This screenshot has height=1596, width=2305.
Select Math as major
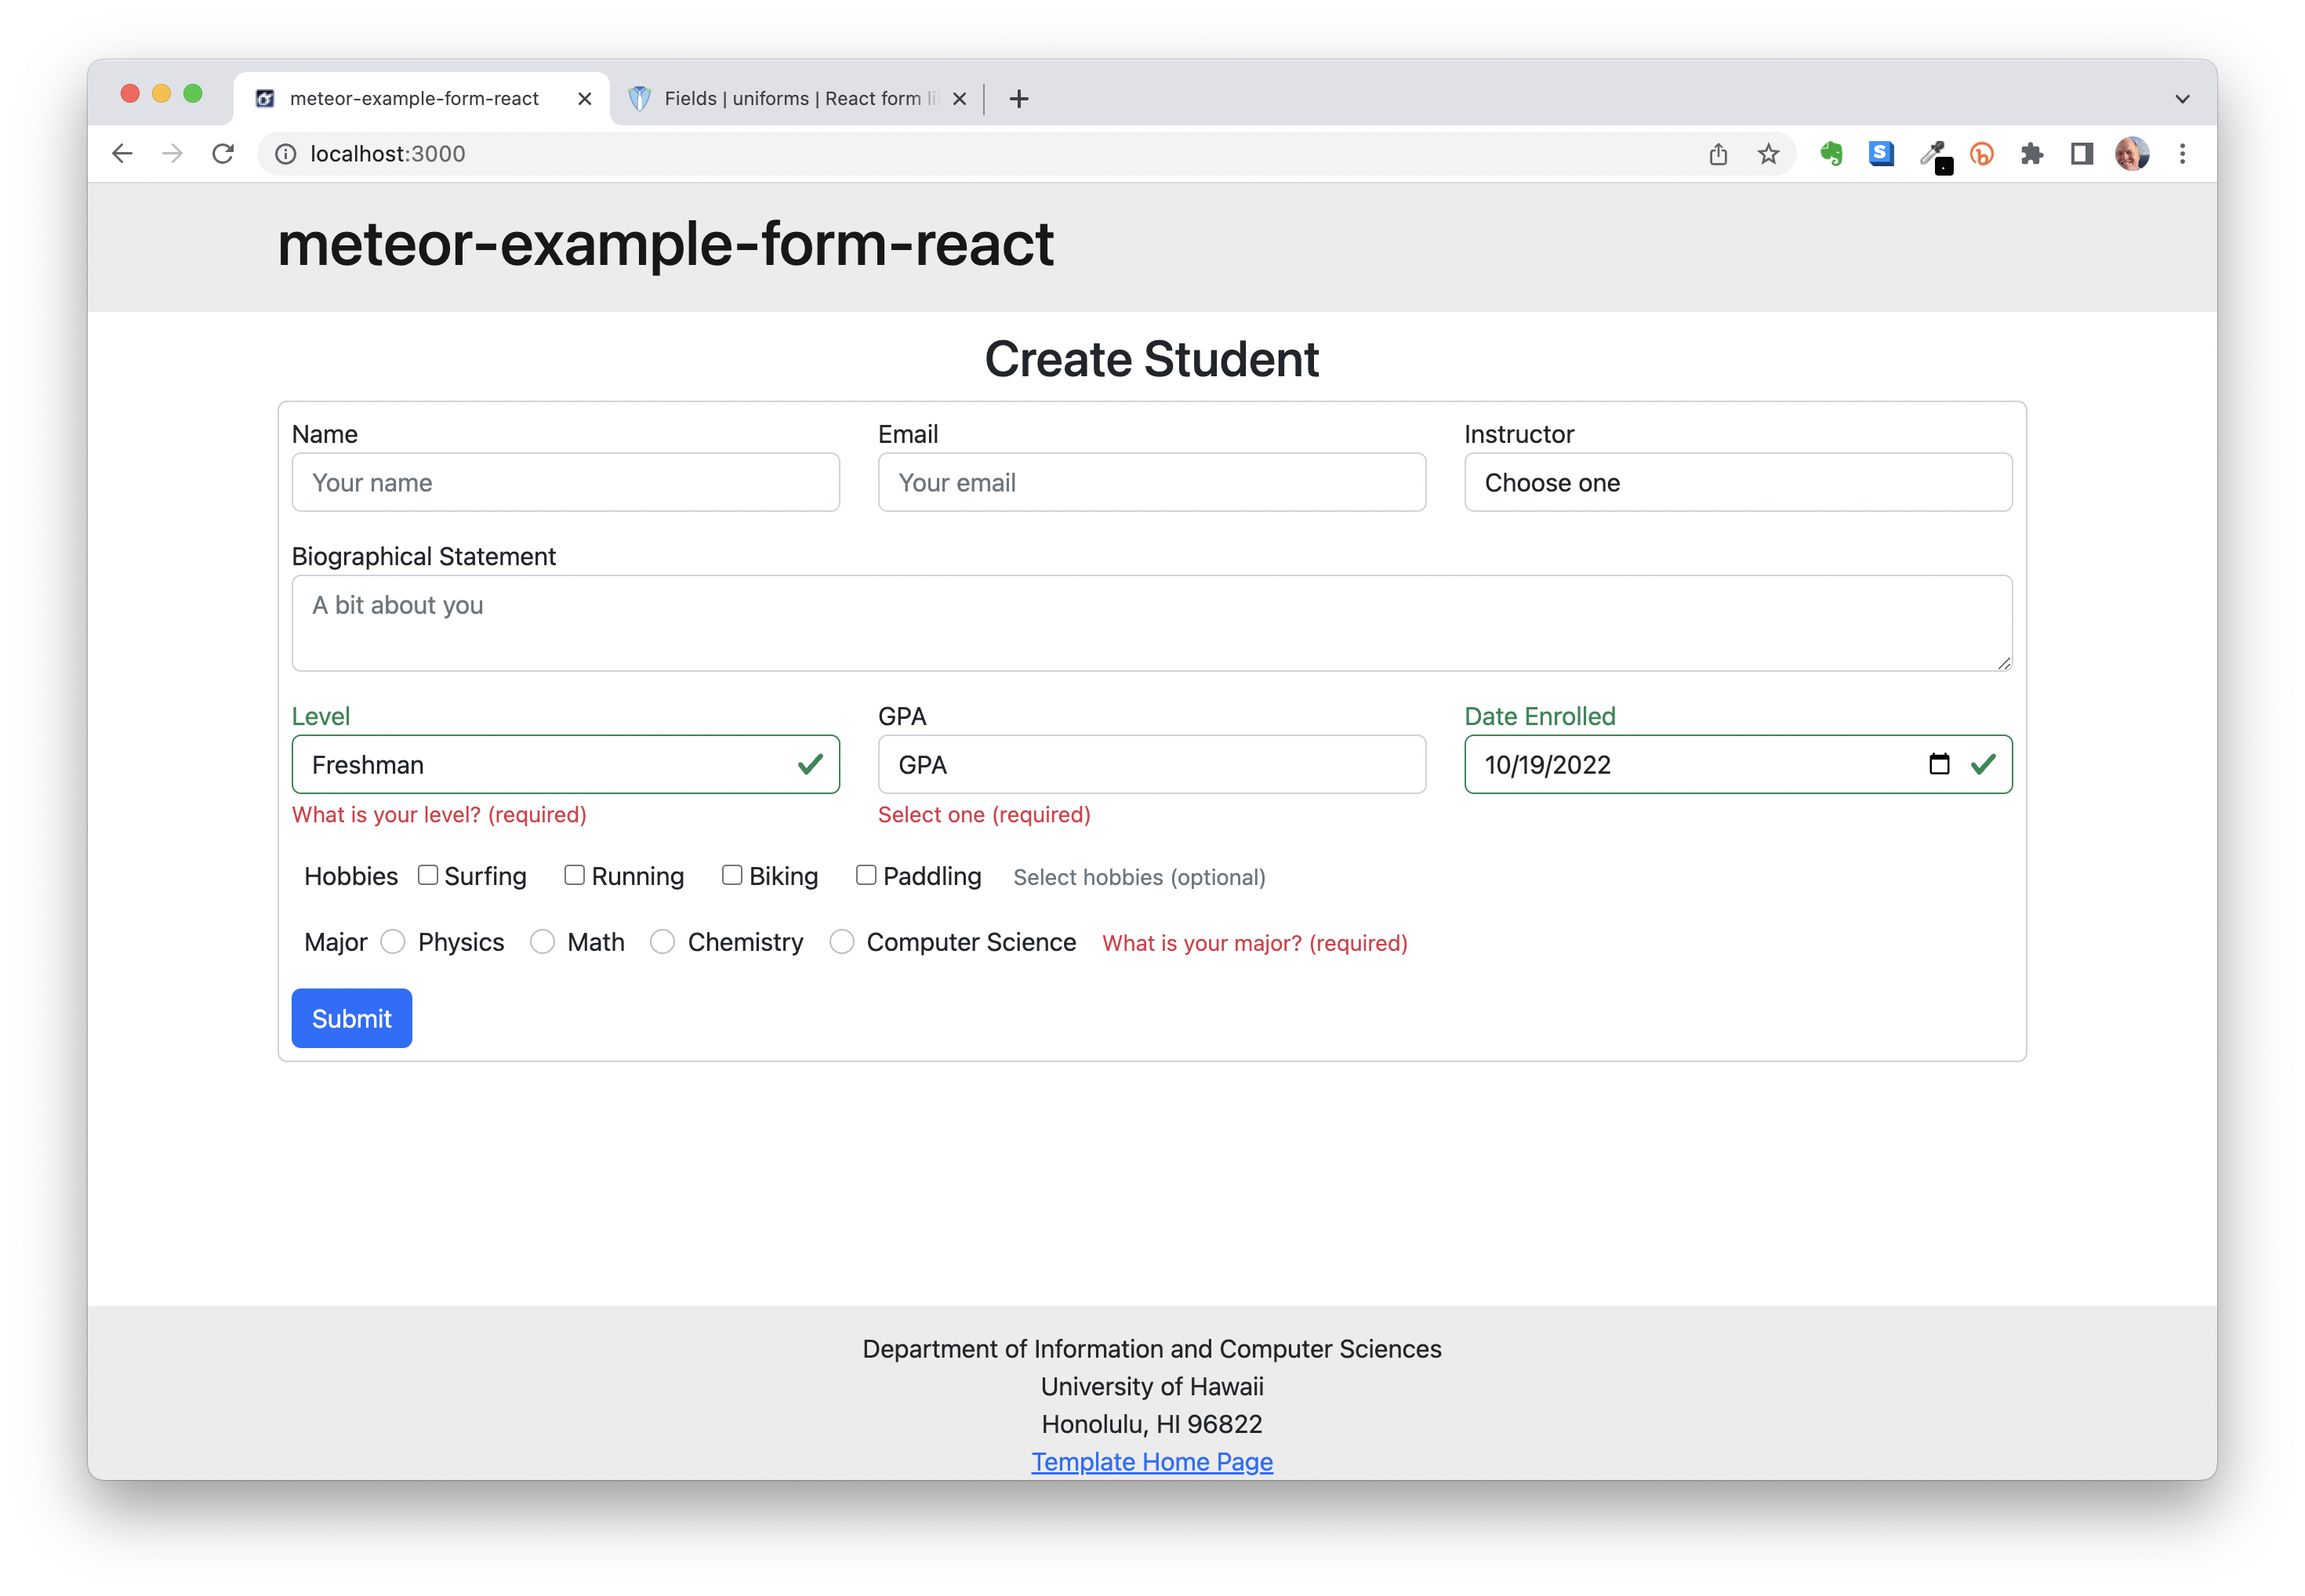click(542, 942)
